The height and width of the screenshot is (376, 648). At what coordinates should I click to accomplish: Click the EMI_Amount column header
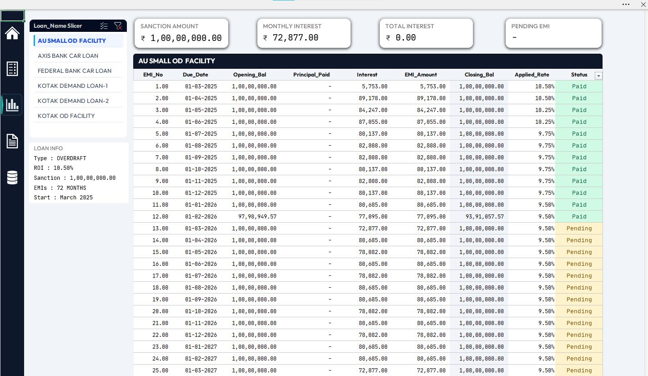421,75
